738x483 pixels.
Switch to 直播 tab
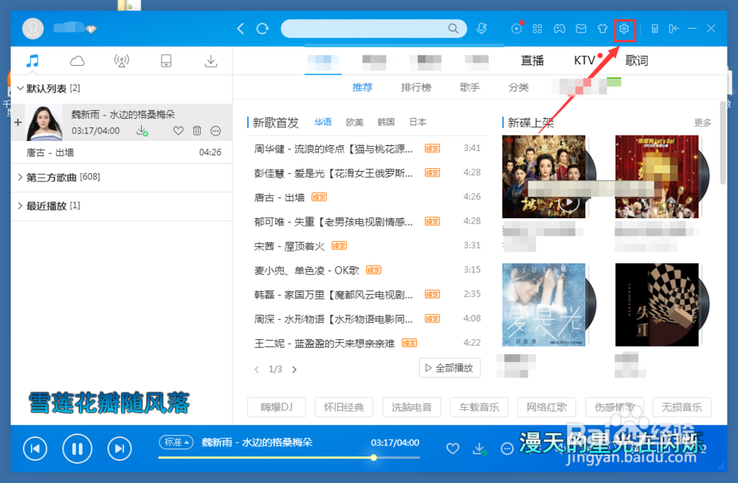pyautogui.click(x=533, y=60)
